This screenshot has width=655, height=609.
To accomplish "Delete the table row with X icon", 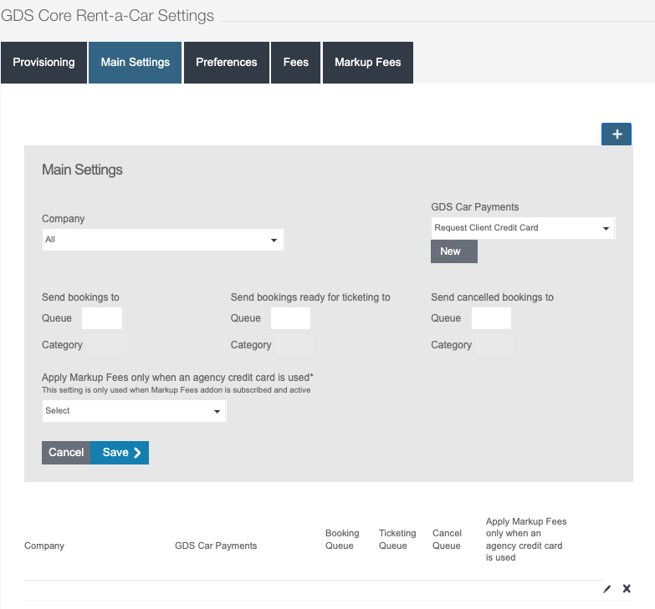I will (x=627, y=589).
